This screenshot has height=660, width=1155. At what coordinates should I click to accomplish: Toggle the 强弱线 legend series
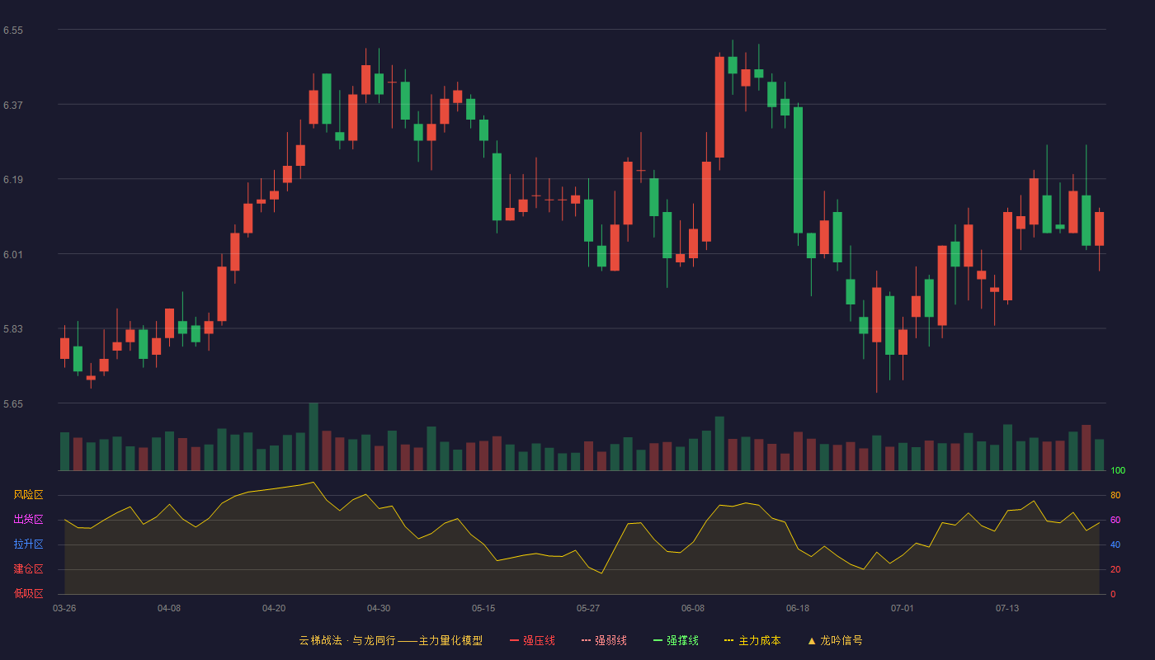[604, 640]
